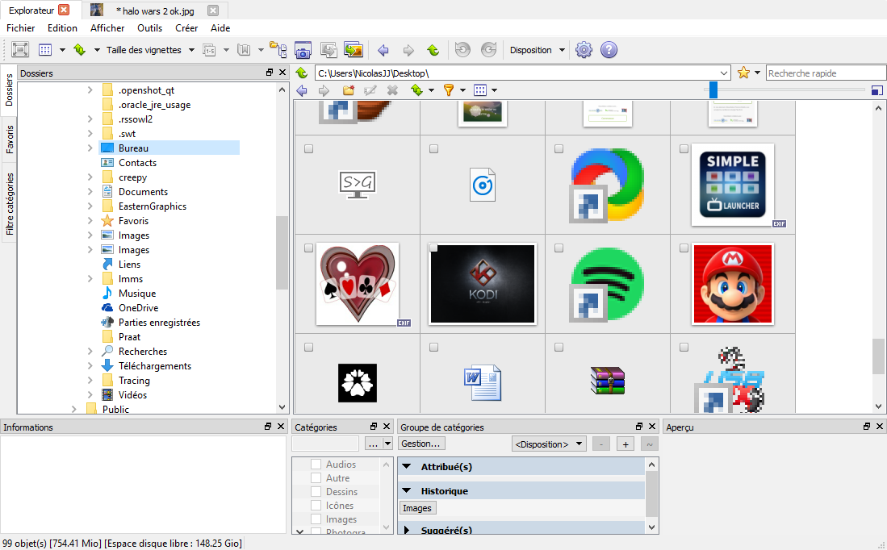Click the view mode grid icon in main toolbar
The width and height of the screenshot is (887, 550).
45,50
